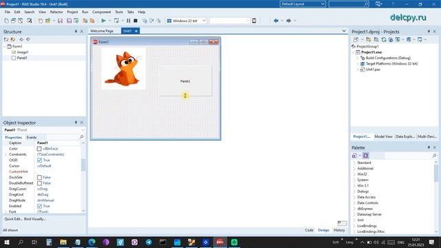Image resolution: width=441 pixels, height=248 pixels.
Task: Click the Add file to project icon
Action: click(x=85, y=21)
